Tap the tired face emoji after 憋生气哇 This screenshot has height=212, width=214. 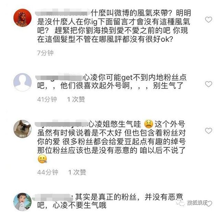pos(149,124)
